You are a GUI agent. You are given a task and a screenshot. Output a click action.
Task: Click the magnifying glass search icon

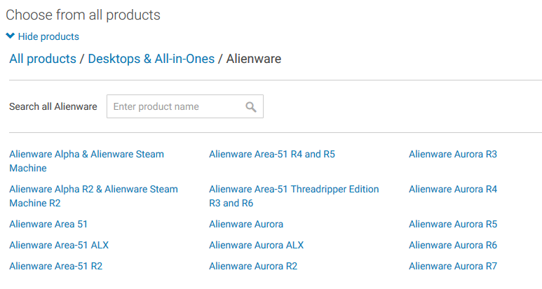coord(251,107)
